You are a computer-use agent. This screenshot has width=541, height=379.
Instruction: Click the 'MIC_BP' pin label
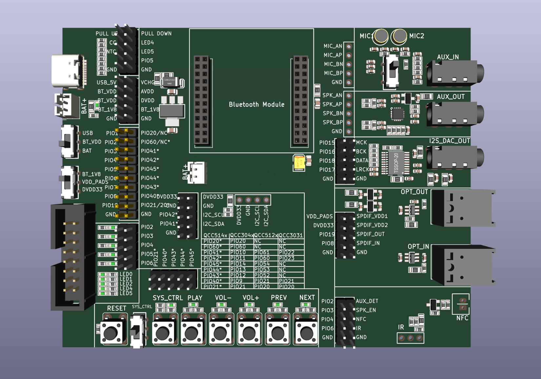tap(333, 73)
